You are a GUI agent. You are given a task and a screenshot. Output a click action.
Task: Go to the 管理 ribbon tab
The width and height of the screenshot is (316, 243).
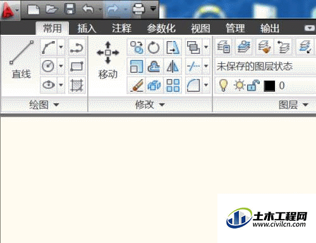tap(235, 28)
